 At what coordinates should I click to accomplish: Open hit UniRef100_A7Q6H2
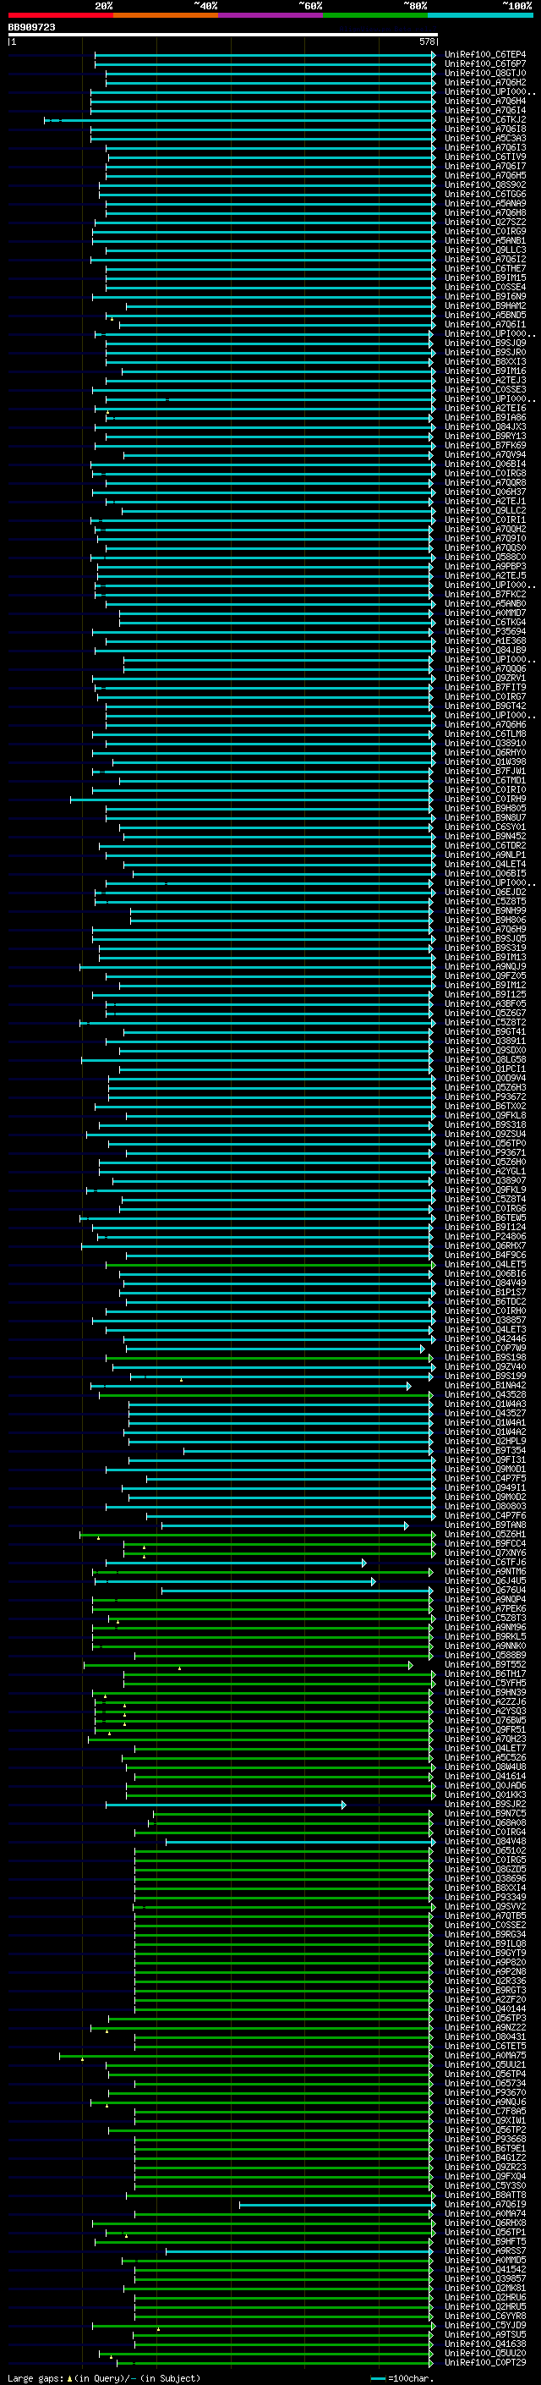click(485, 82)
